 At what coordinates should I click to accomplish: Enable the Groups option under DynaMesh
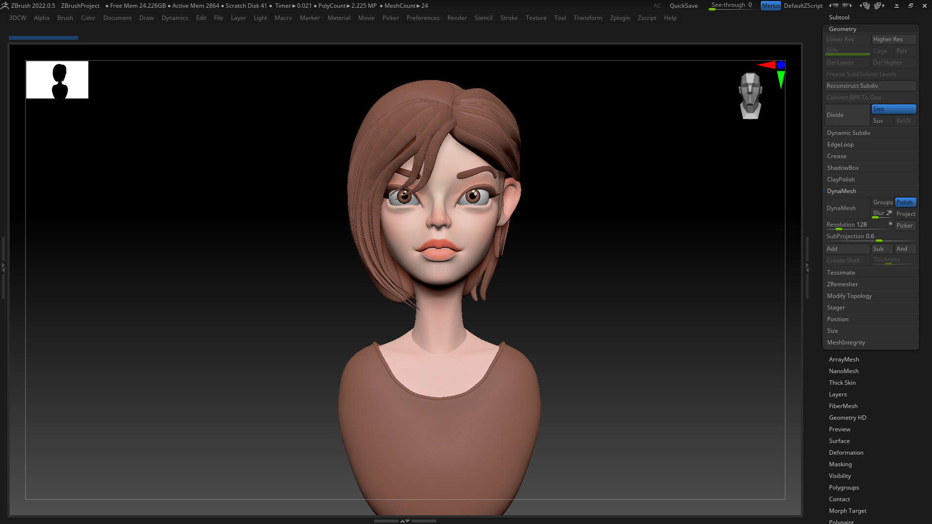point(882,202)
